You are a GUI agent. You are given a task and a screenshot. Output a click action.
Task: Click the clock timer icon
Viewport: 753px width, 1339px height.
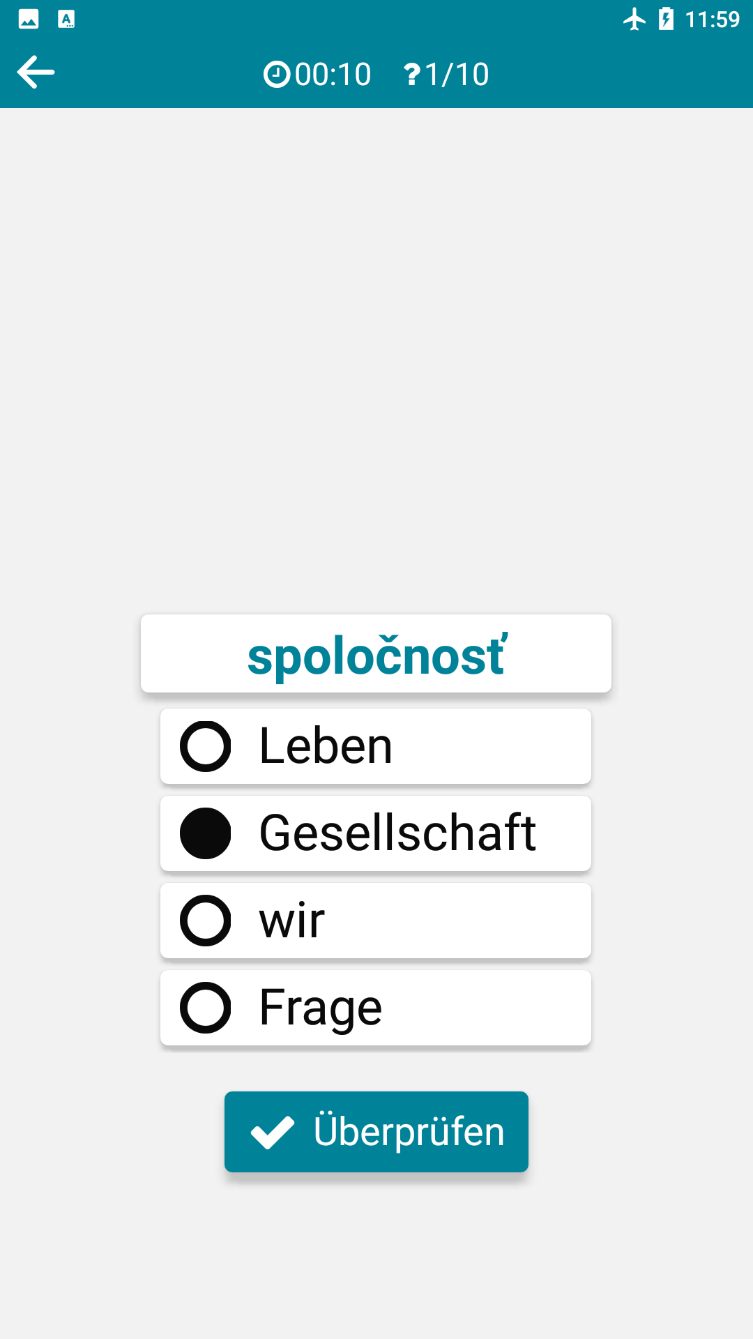point(277,74)
